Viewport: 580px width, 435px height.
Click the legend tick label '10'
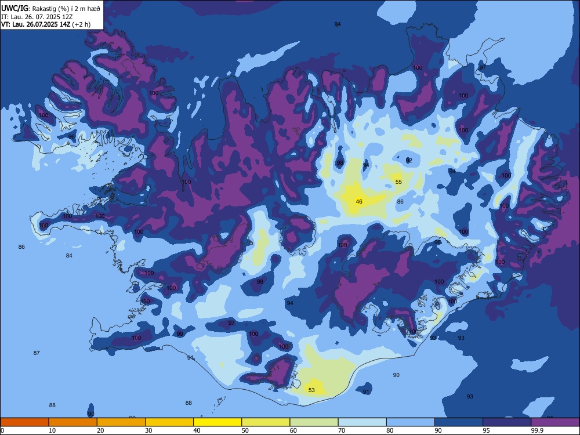click(52, 430)
